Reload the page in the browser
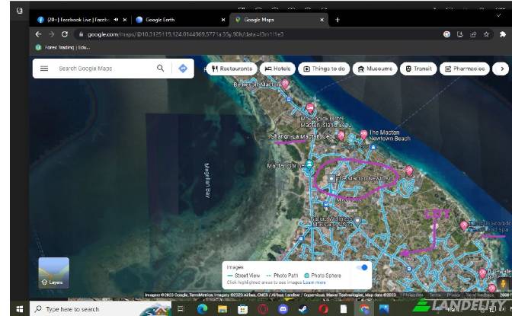 65,34
